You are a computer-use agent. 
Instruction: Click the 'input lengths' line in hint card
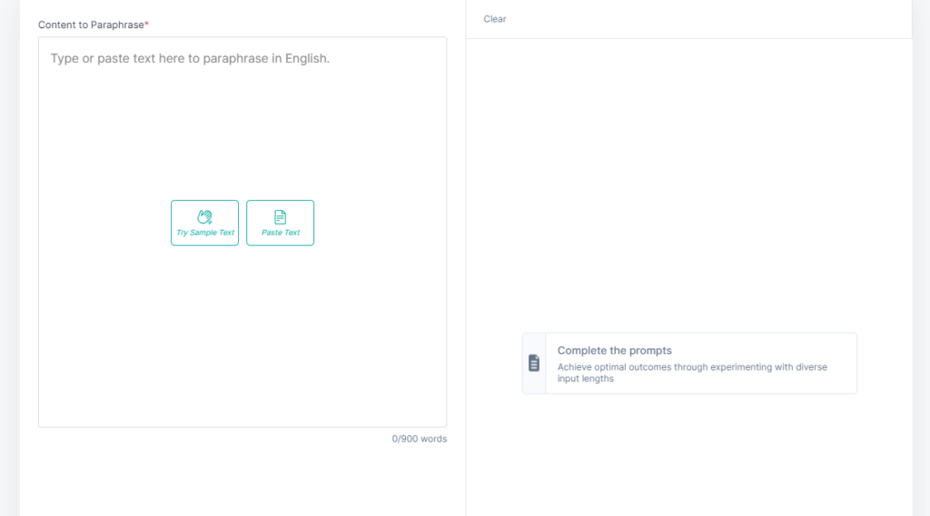pyautogui.click(x=586, y=379)
